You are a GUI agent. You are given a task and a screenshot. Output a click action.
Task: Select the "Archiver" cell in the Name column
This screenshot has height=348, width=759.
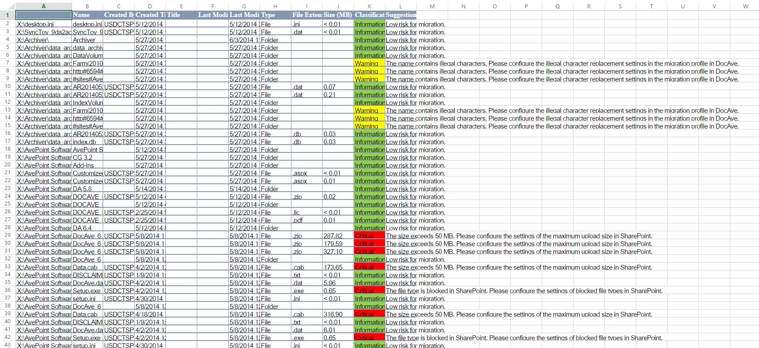(x=88, y=40)
